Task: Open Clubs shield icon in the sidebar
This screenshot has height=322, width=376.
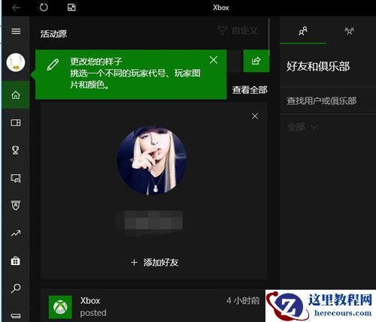Action: click(x=16, y=205)
